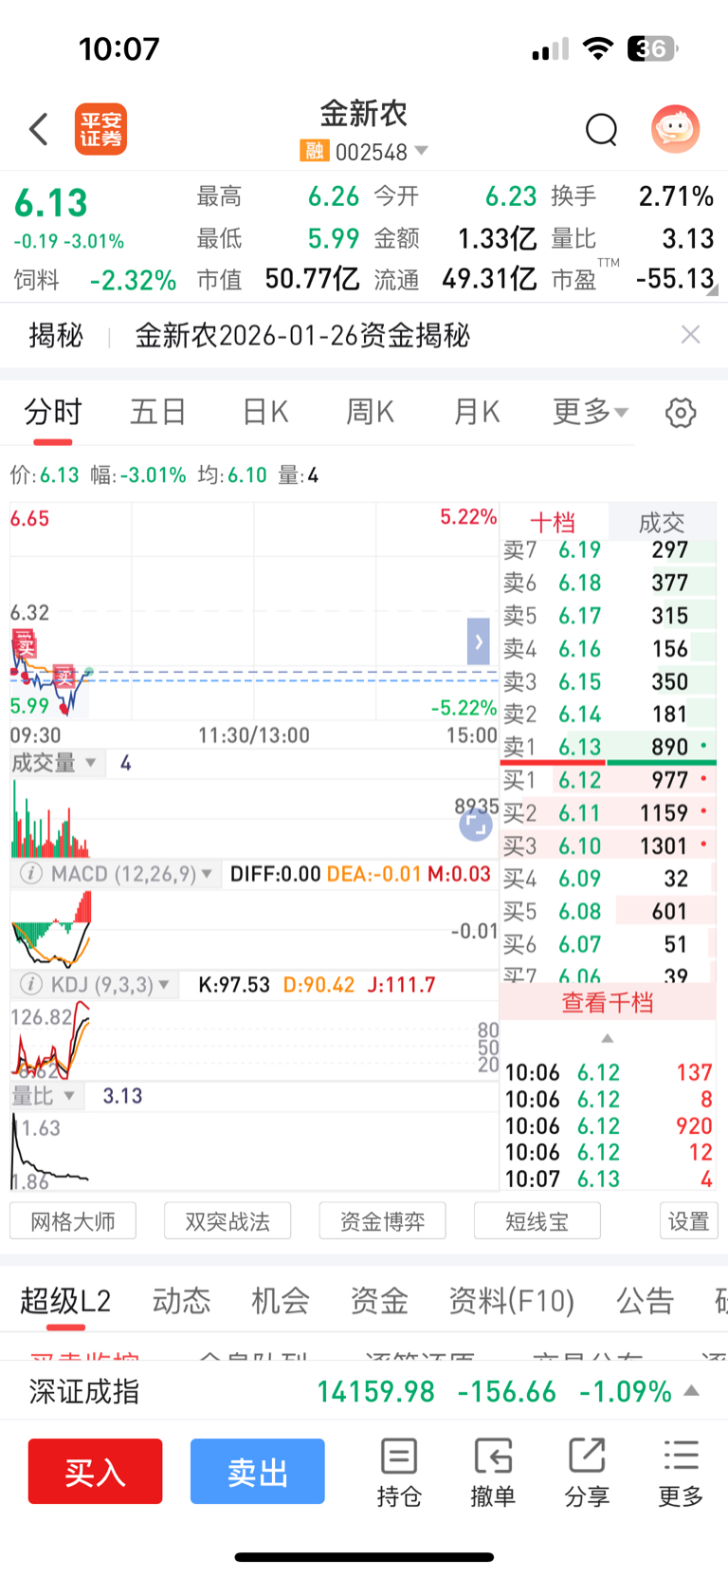Open 双突战法 tool
Screen dimensions: 728x1578
pyautogui.click(x=227, y=1220)
